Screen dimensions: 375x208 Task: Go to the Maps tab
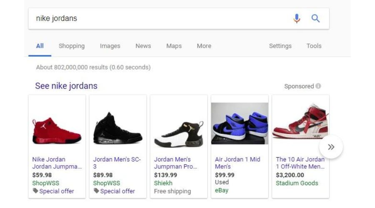click(174, 46)
